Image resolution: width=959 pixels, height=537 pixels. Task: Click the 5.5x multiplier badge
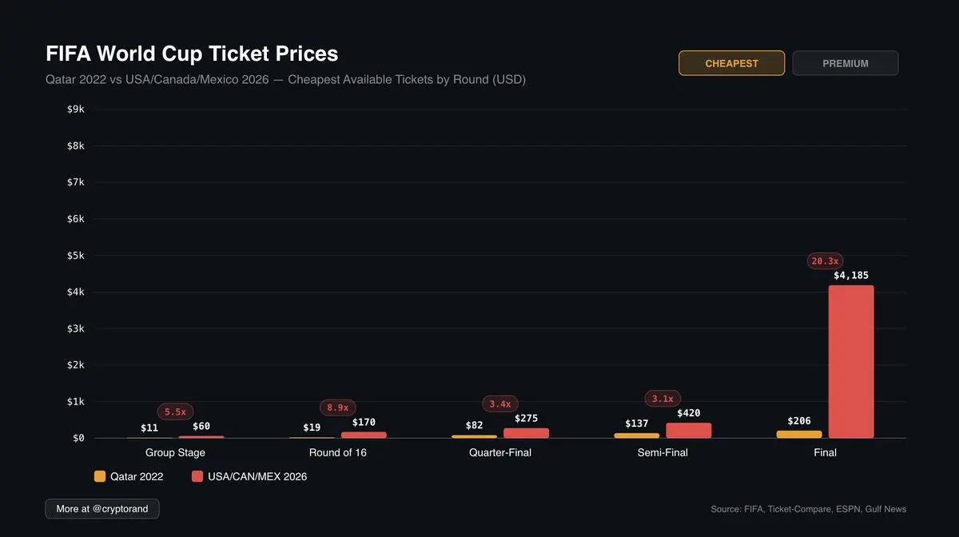pos(175,412)
